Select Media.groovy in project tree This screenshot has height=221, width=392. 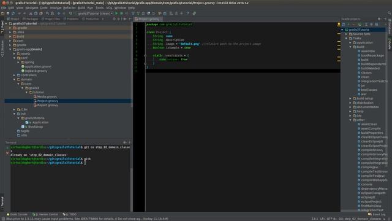pyautogui.click(x=45, y=97)
